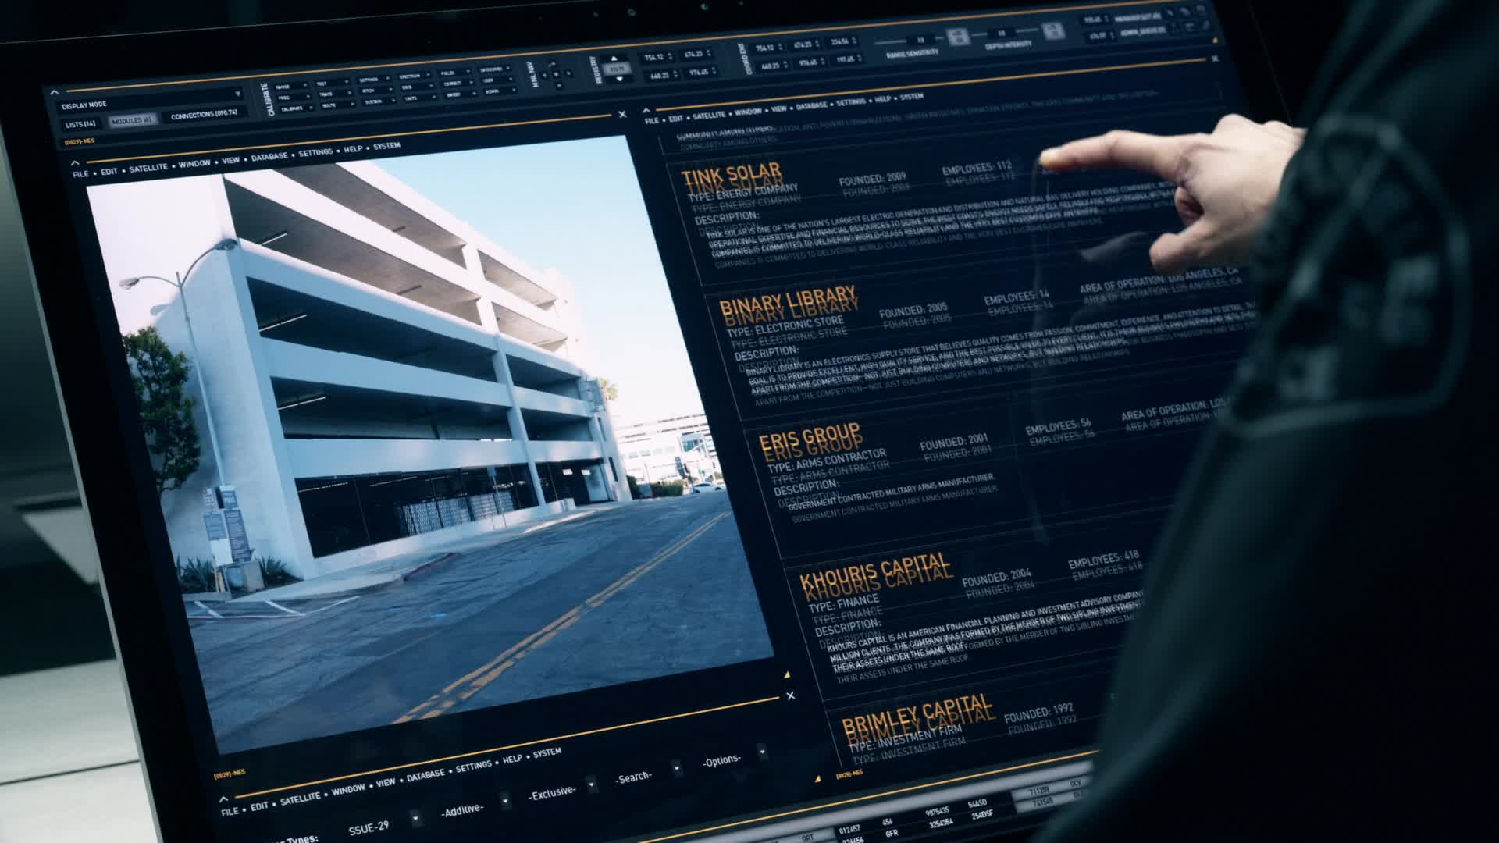Collapse the company list panel chevron
This screenshot has width=1499, height=843.
pos(646,110)
